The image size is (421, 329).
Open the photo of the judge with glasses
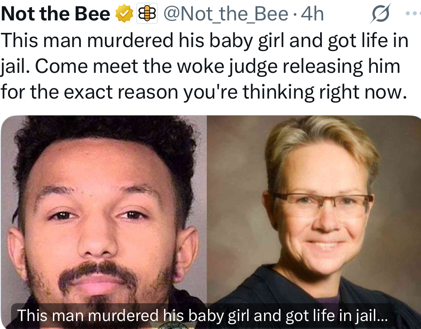click(x=314, y=222)
